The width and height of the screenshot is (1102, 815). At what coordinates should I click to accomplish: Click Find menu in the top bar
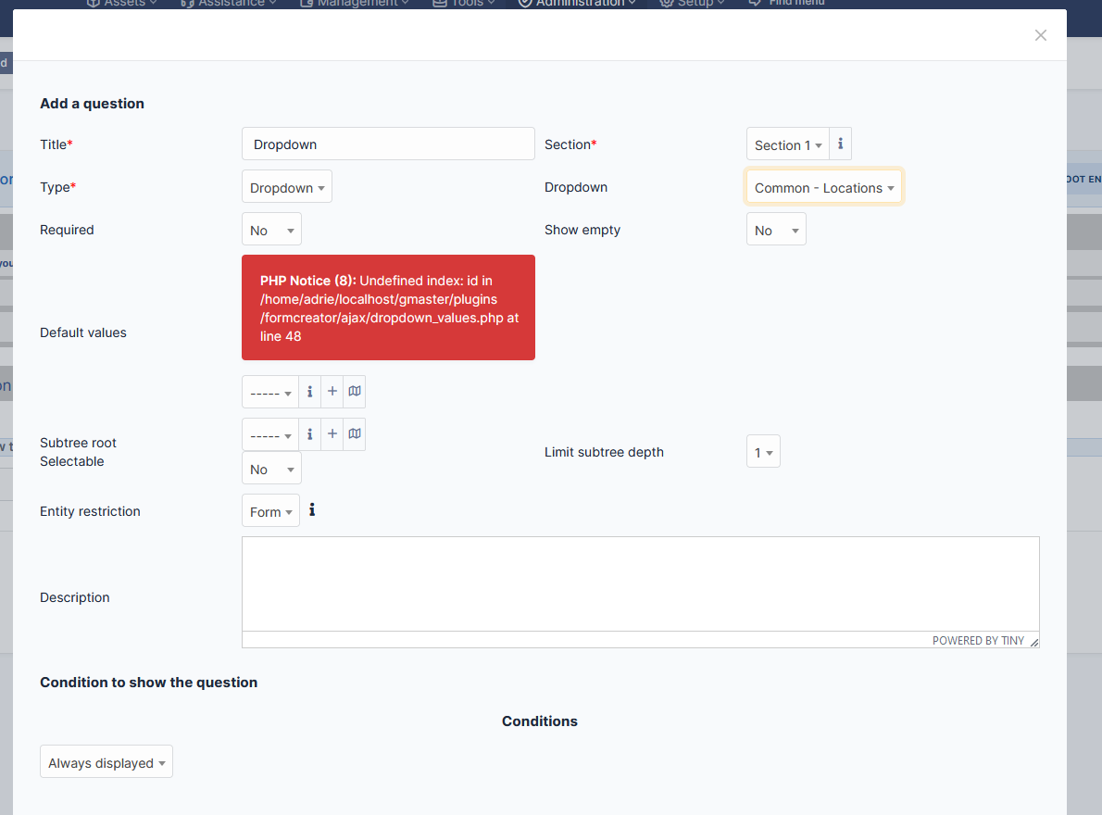point(786,3)
